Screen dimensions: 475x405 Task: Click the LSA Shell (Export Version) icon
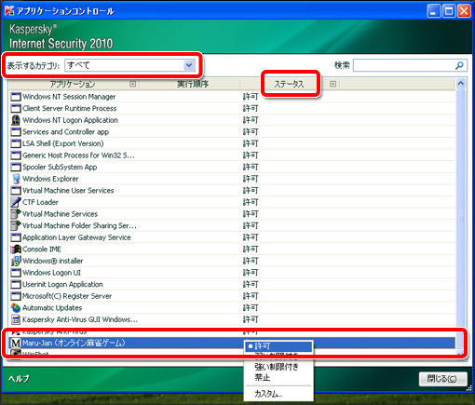pos(16,143)
